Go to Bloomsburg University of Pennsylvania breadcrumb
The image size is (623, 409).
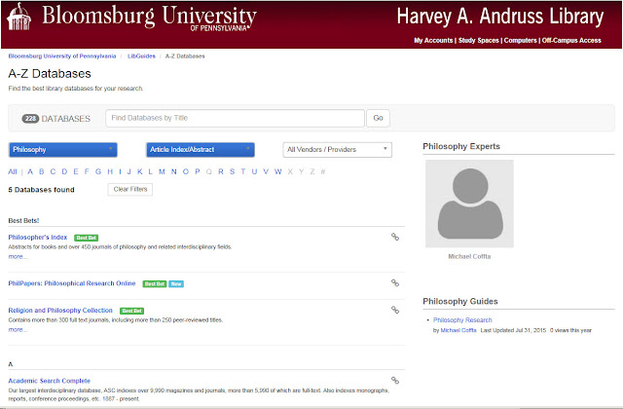coord(62,56)
